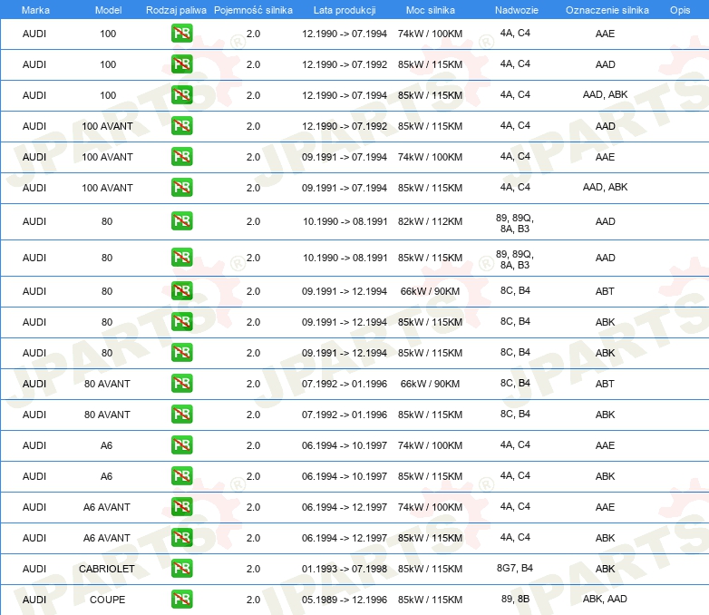Click the fuel icon in the 80 AVANT ABK row
Image resolution: width=709 pixels, height=615 pixels.
point(181,414)
